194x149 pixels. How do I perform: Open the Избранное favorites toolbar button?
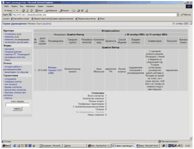51,11
